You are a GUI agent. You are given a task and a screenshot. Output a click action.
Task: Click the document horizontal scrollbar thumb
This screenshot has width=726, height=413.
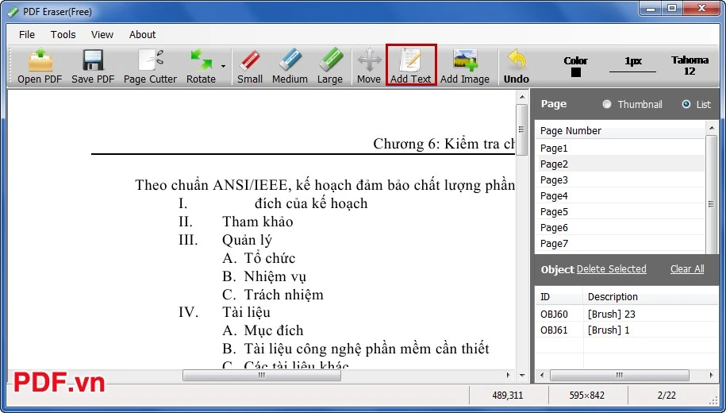[x=262, y=375]
